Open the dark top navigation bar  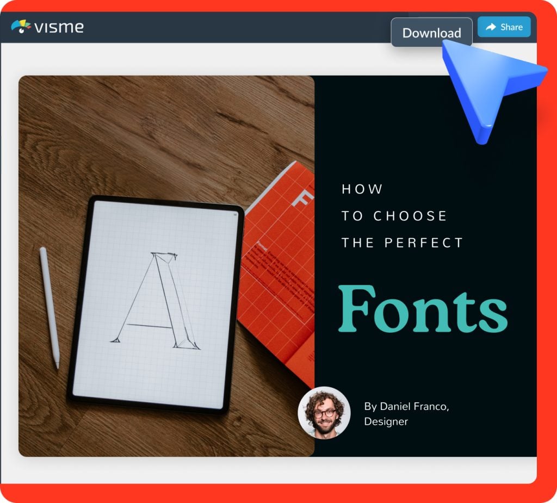point(218,27)
